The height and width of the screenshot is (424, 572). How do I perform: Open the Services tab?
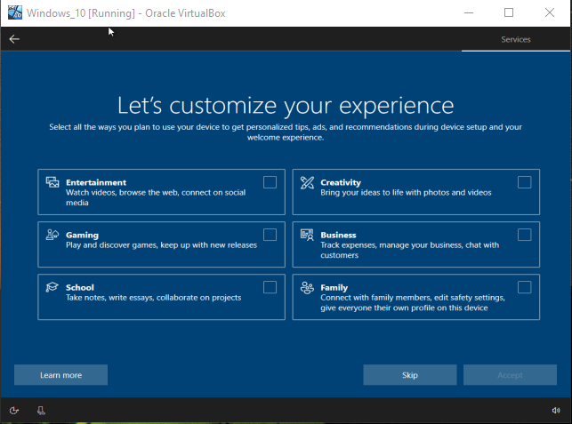coord(515,40)
